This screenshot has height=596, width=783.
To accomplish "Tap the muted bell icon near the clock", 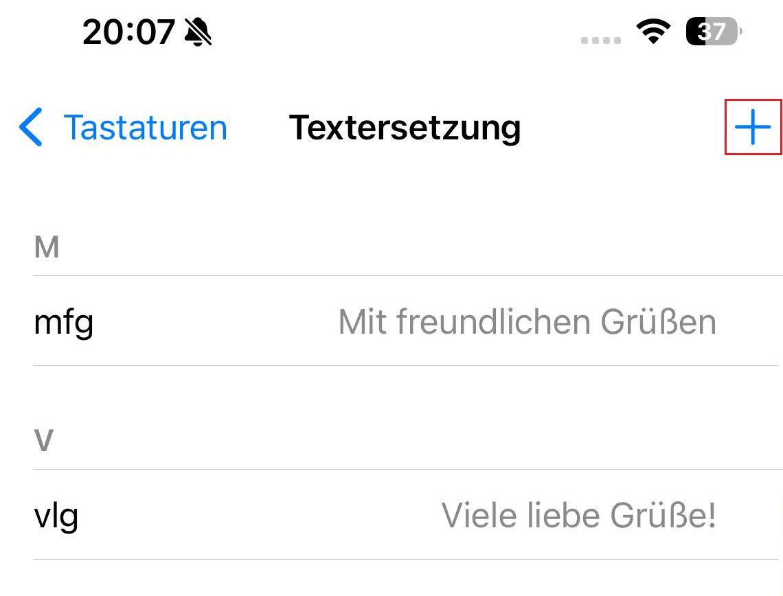I will (198, 32).
